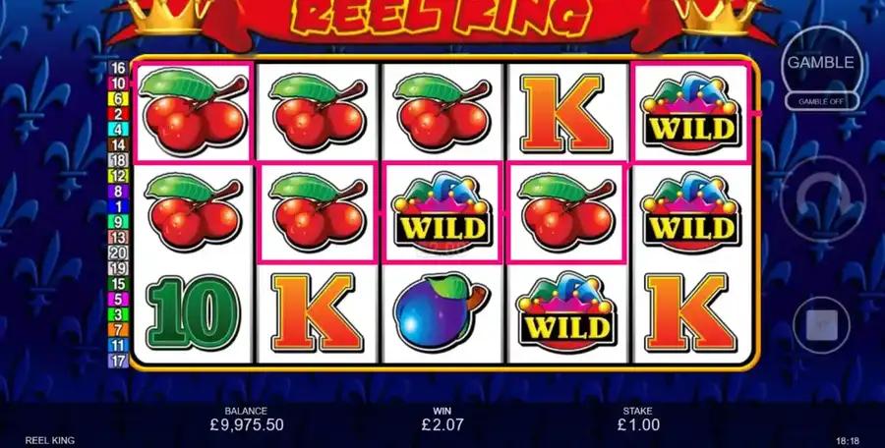Click the spin reels circular arrow button

point(823,199)
